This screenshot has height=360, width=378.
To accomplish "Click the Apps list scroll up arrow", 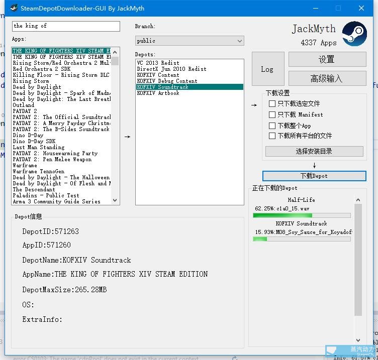I will 115,51.
